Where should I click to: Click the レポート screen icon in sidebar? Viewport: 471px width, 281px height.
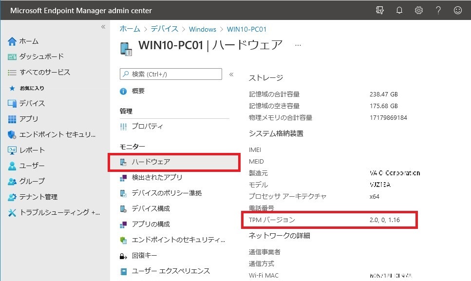click(x=12, y=150)
